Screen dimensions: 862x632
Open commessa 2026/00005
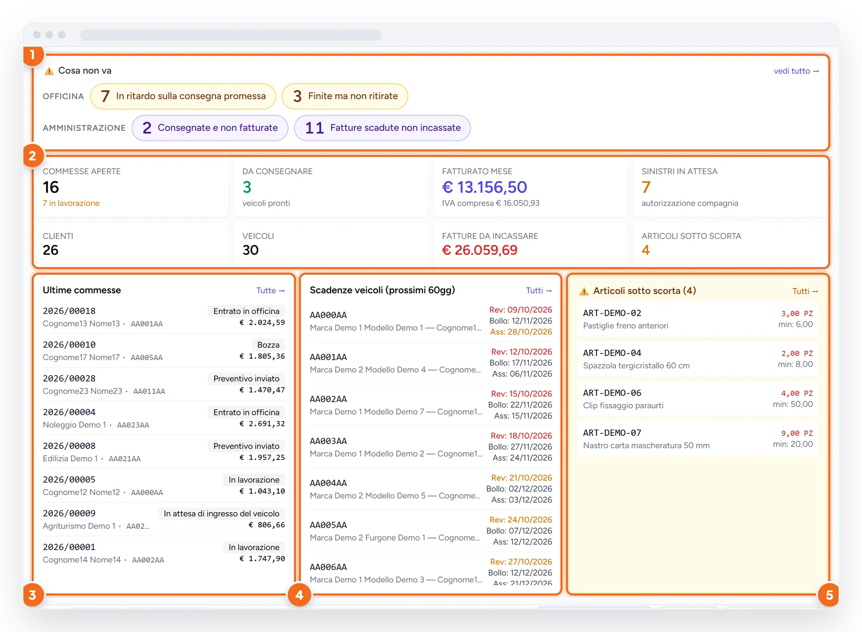coord(164,485)
